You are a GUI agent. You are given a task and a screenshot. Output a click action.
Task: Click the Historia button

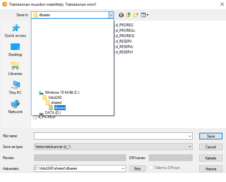[x=211, y=169]
